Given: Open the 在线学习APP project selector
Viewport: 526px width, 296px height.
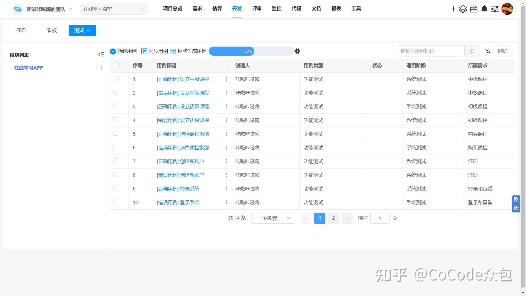Looking at the screenshot, I should [114, 9].
